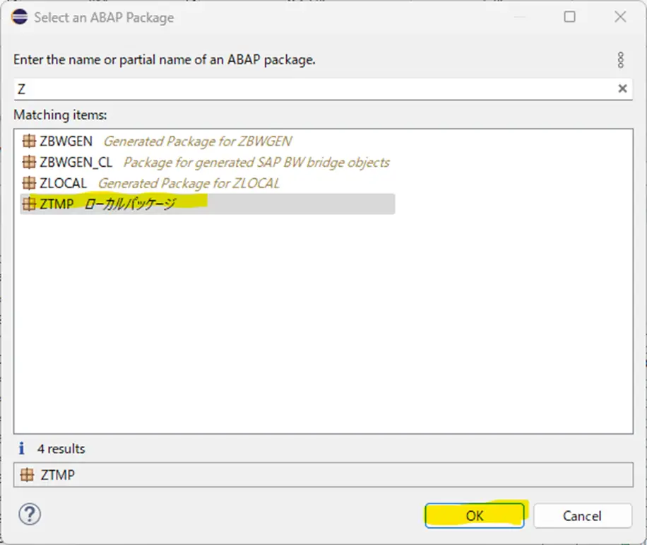Confirm selection with OK button
Screen dimensions: 647x545
click(475, 515)
